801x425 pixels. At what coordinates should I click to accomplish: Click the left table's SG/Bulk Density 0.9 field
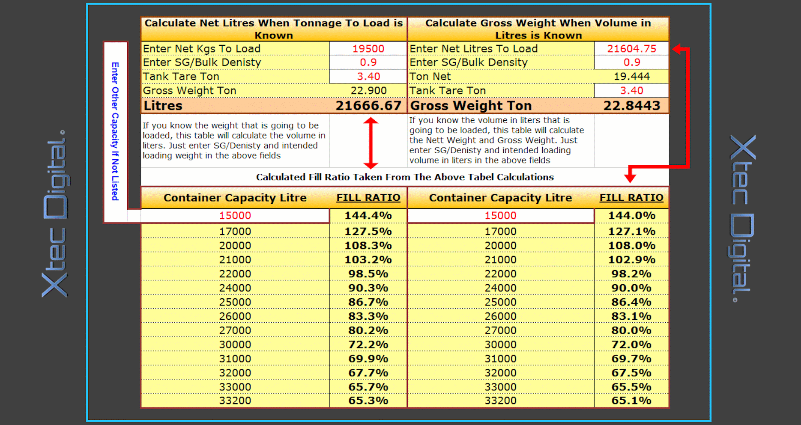click(x=368, y=62)
